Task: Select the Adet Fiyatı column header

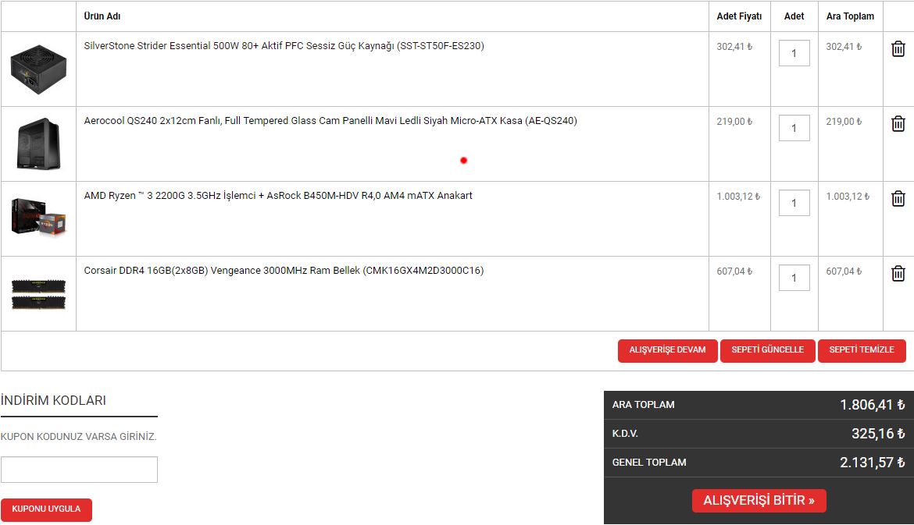Action: click(739, 16)
